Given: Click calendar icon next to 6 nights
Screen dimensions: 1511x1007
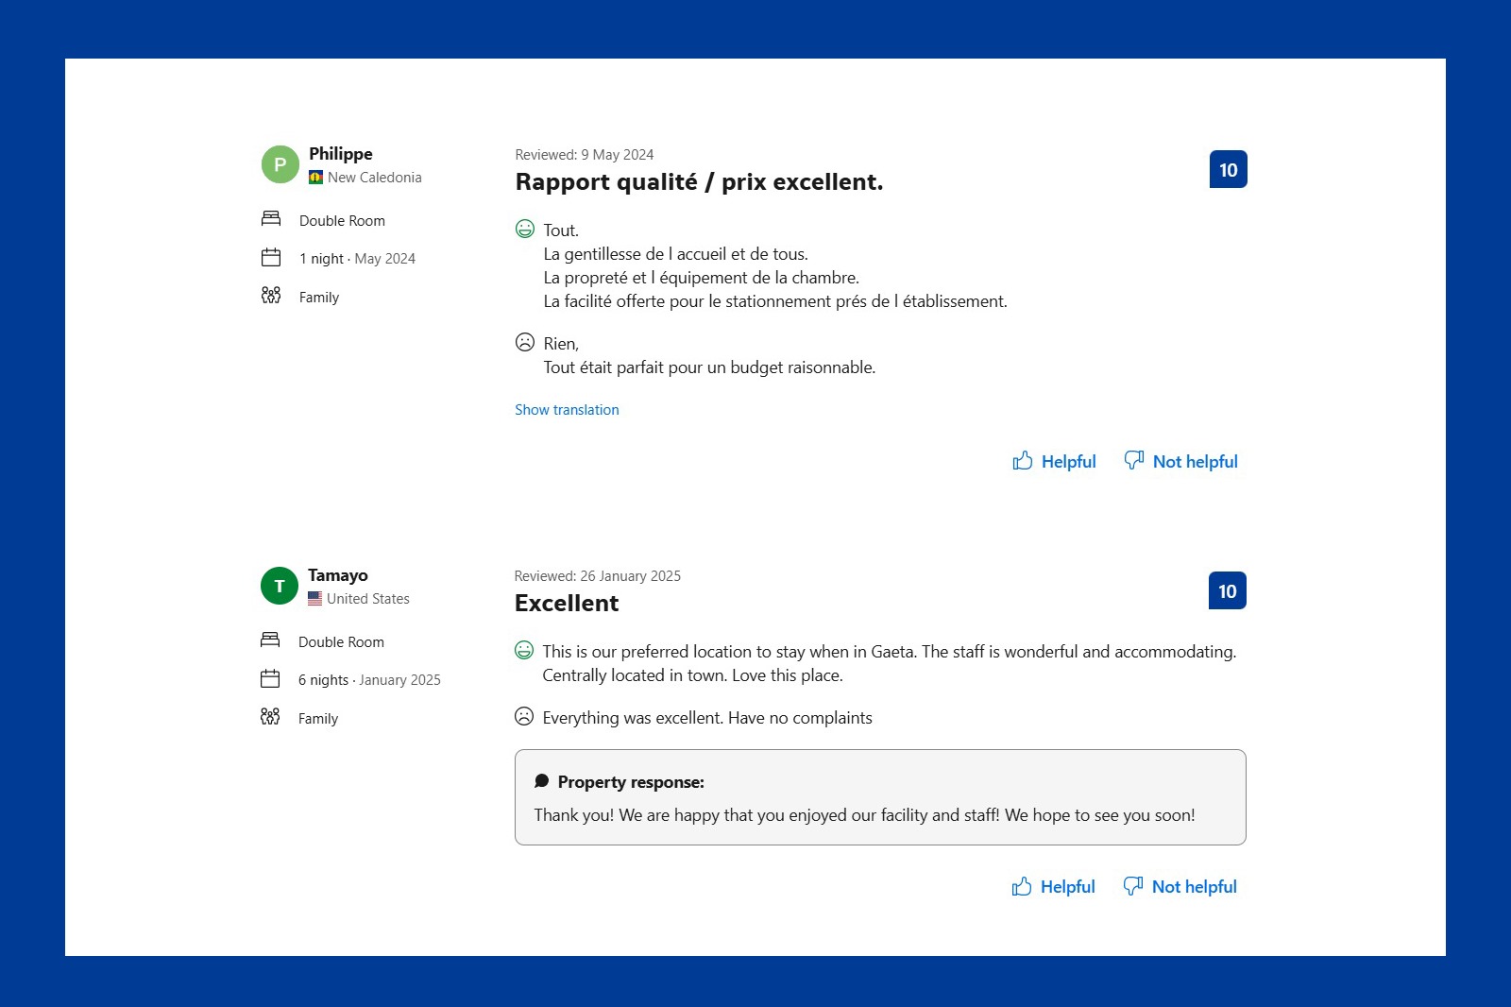Looking at the screenshot, I should pyautogui.click(x=270, y=678).
